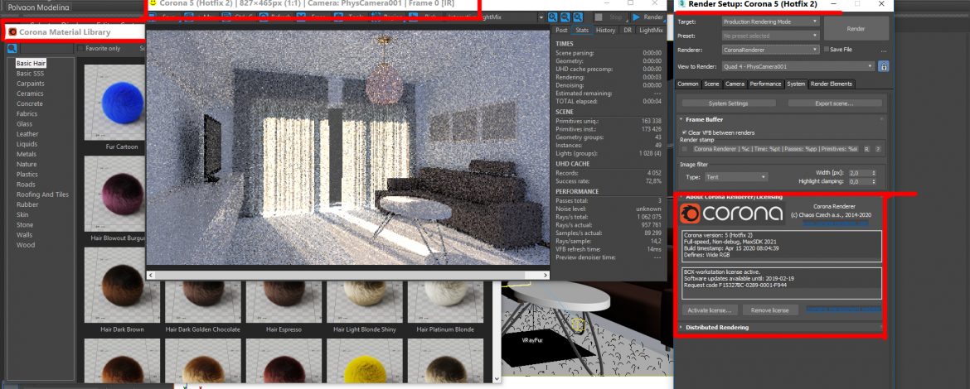Open the View to Render dropdown
970x389 pixels.
click(x=798, y=66)
